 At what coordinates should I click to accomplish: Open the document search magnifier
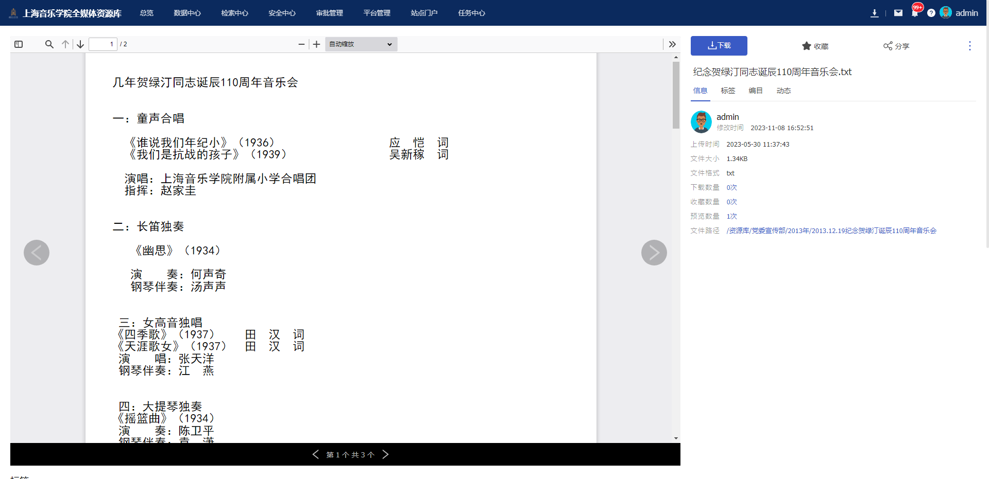point(49,44)
